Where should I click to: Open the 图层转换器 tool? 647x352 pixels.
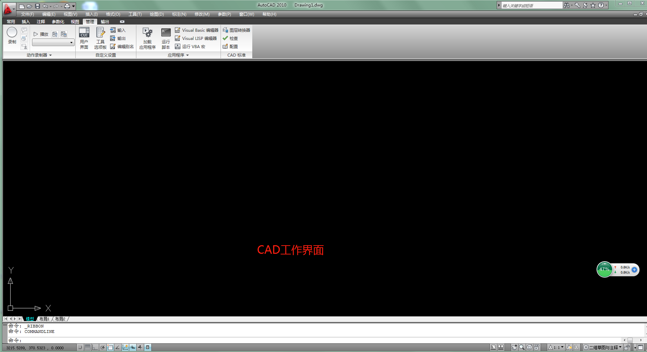pyautogui.click(x=236, y=30)
